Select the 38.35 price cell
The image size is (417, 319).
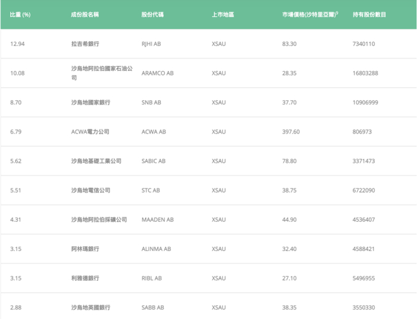point(290,308)
